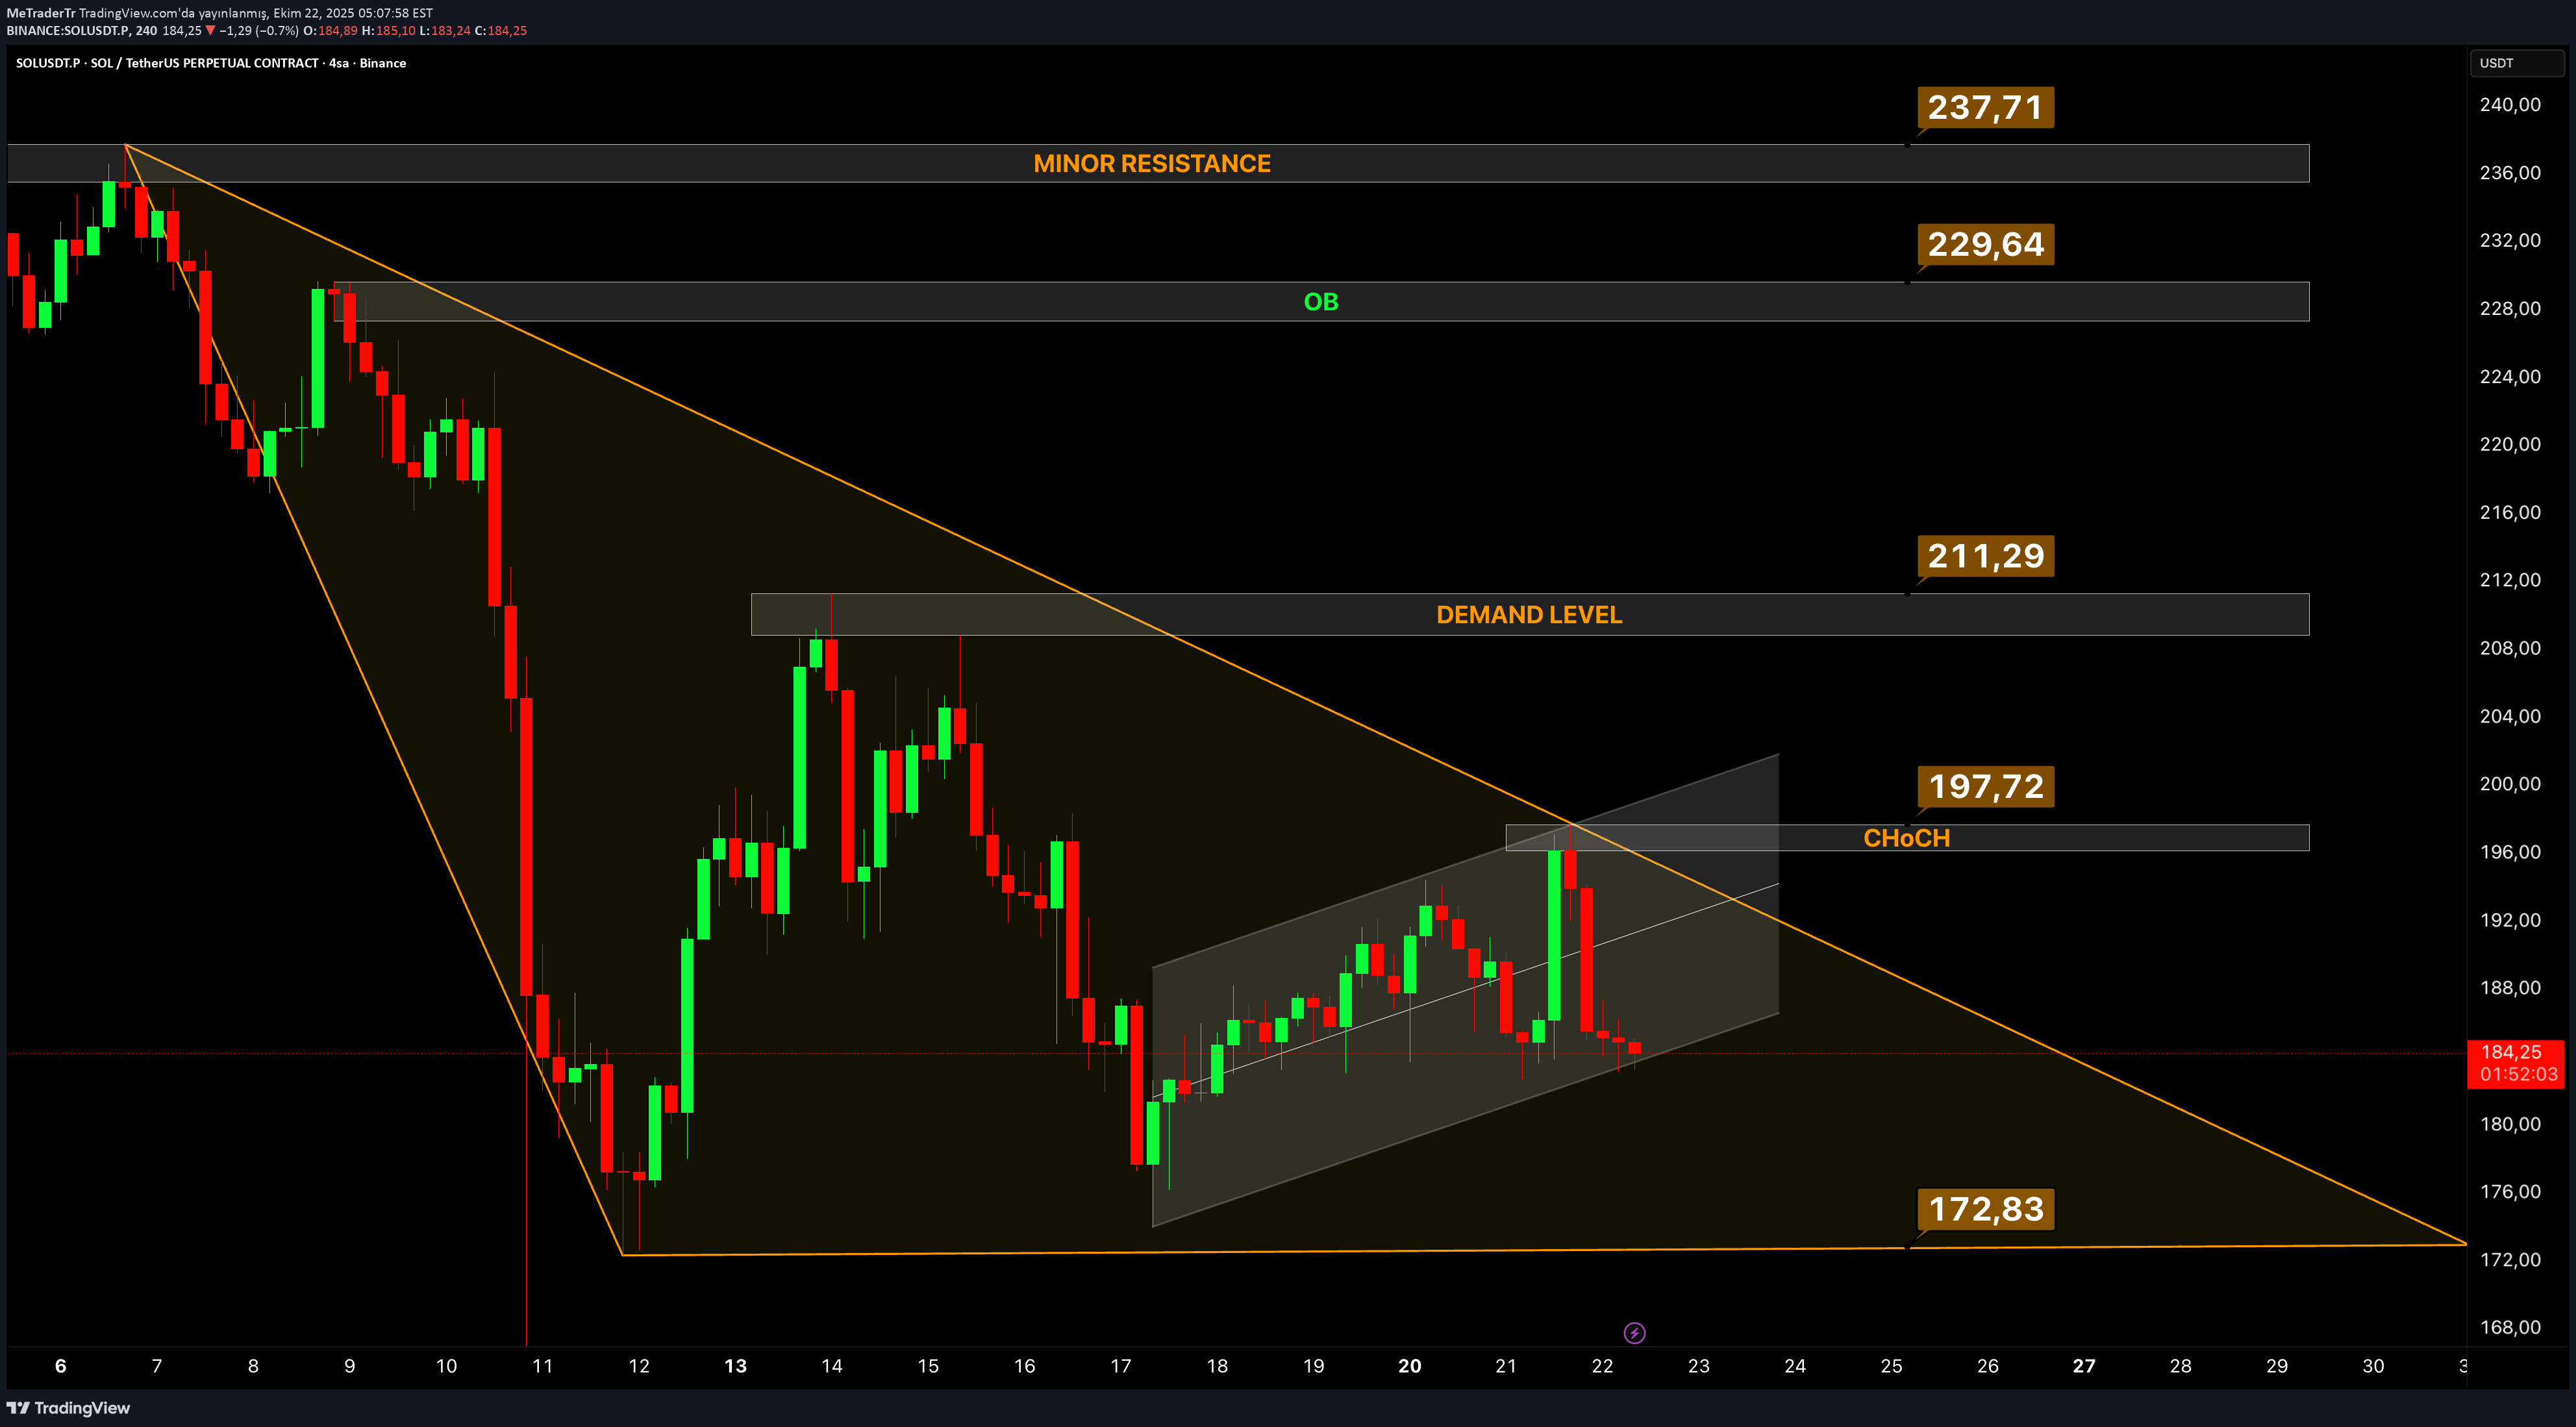
Task: Click the MeTraderTr author name
Action: point(41,13)
